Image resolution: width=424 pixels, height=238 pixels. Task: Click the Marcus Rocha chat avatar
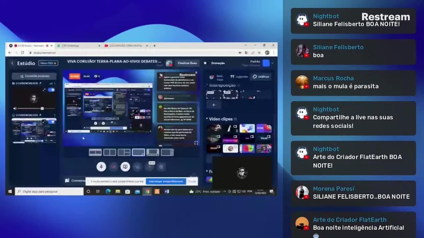click(x=302, y=82)
